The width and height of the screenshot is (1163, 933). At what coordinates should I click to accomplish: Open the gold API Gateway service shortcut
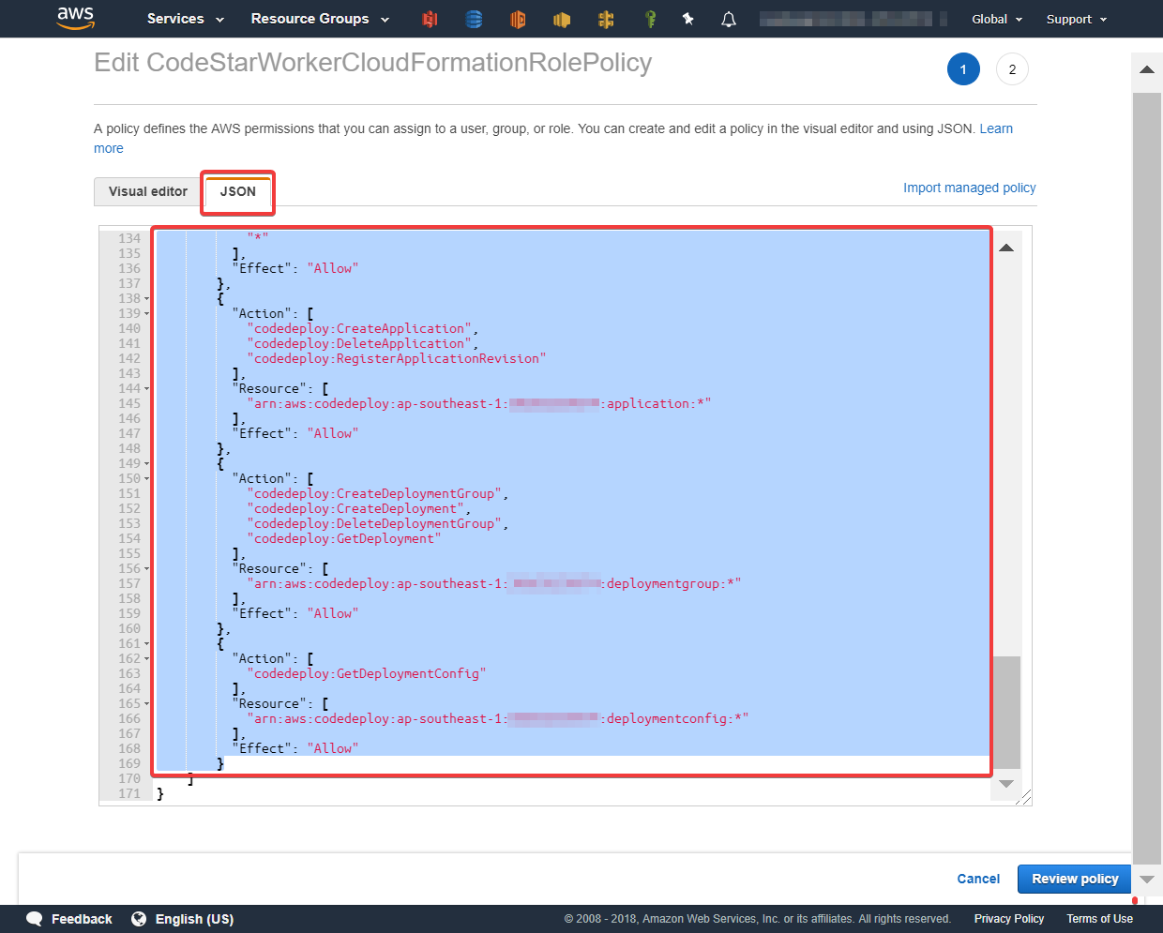[x=606, y=19]
